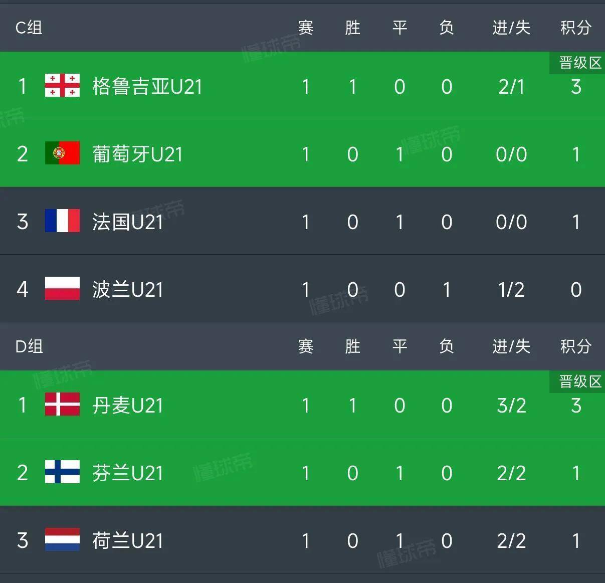The image size is (605, 583).
Task: Open the 格鲁吉亚U21 team row
Action: click(146, 86)
